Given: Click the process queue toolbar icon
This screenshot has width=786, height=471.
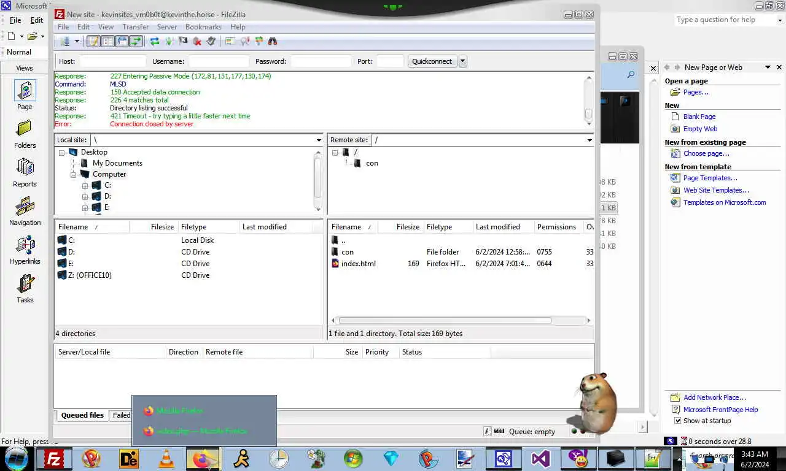Looking at the screenshot, I should click(x=169, y=41).
